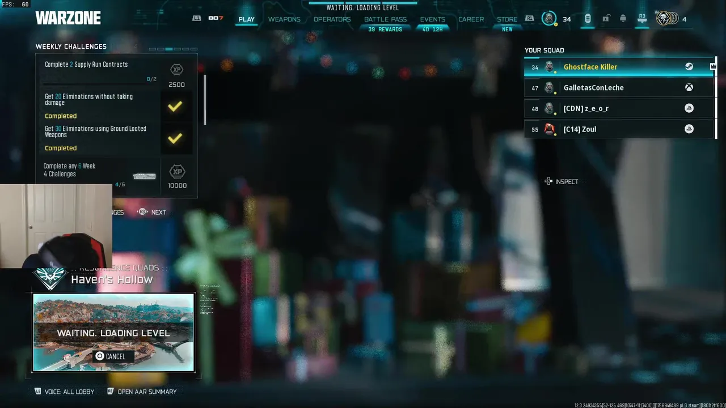Open the party members avatar stack
The width and height of the screenshot is (726, 408).
[x=667, y=19]
